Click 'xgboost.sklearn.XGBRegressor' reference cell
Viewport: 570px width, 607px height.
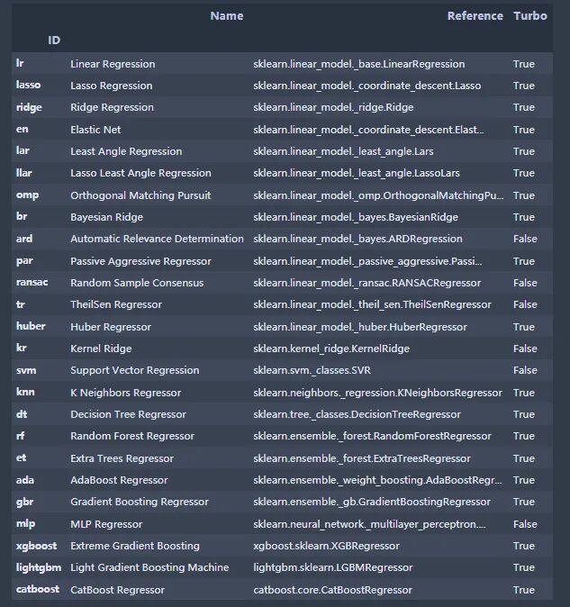pyautogui.click(x=327, y=547)
